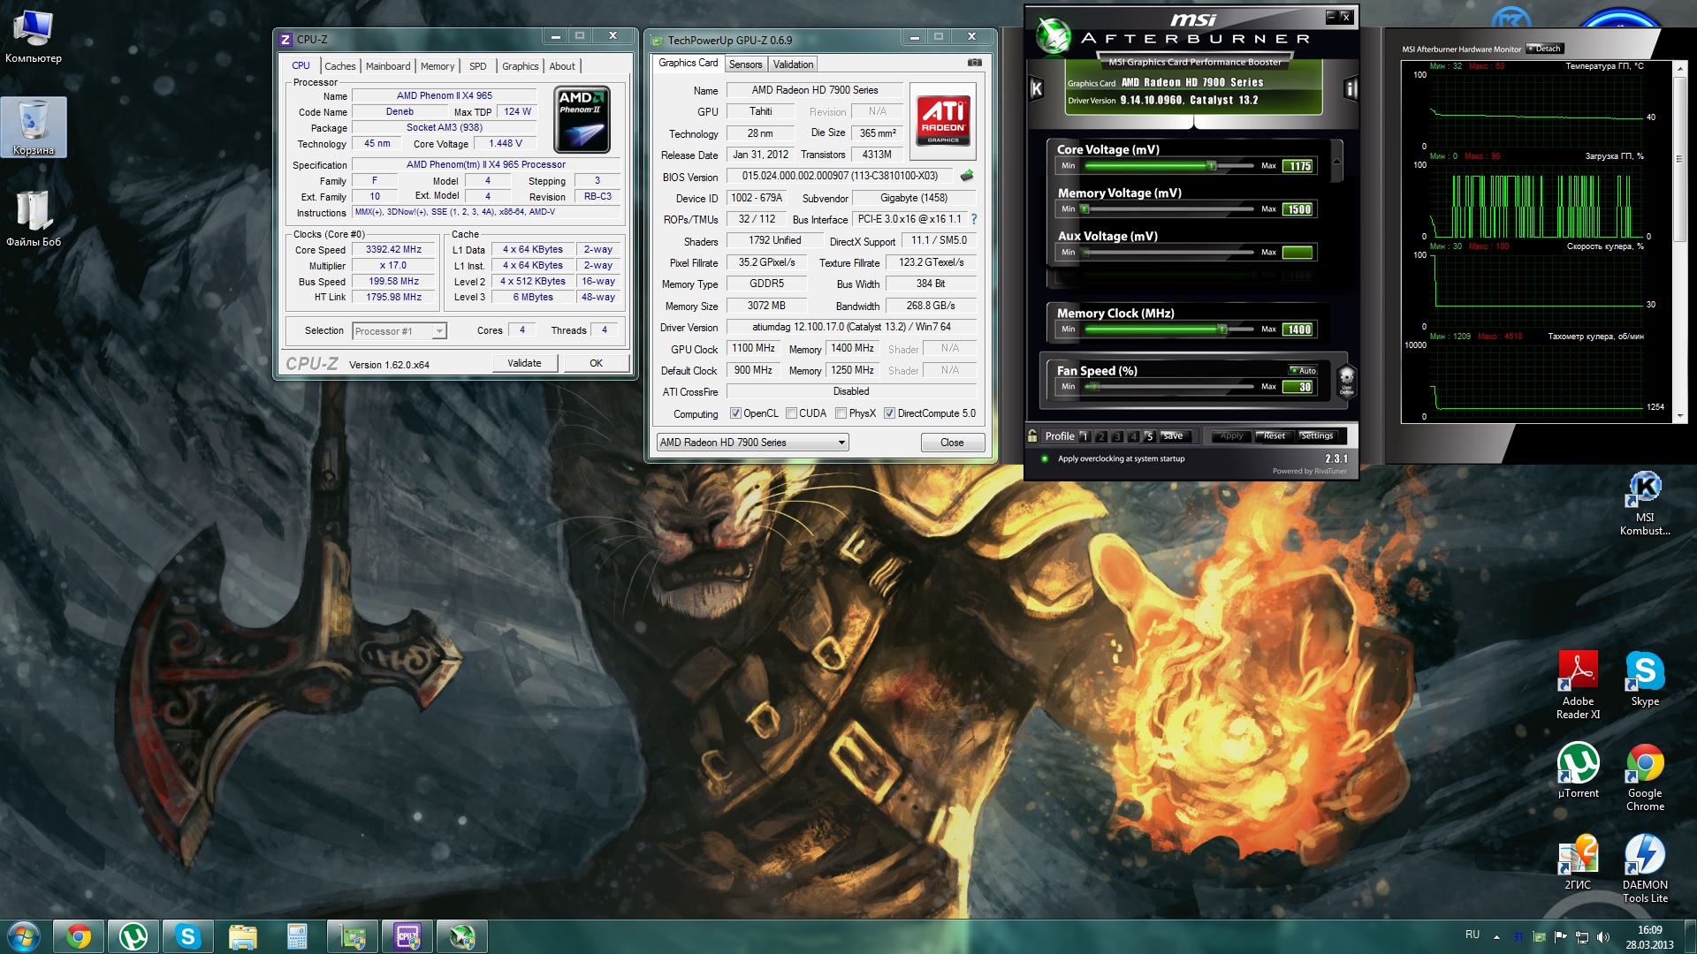
Task: Expand the AMD Radeon HD 7900 Series dropdown
Action: click(841, 443)
